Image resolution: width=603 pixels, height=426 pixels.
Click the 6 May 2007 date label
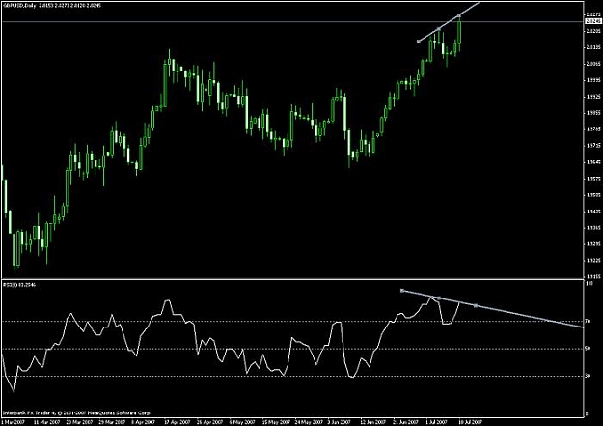tap(241, 422)
